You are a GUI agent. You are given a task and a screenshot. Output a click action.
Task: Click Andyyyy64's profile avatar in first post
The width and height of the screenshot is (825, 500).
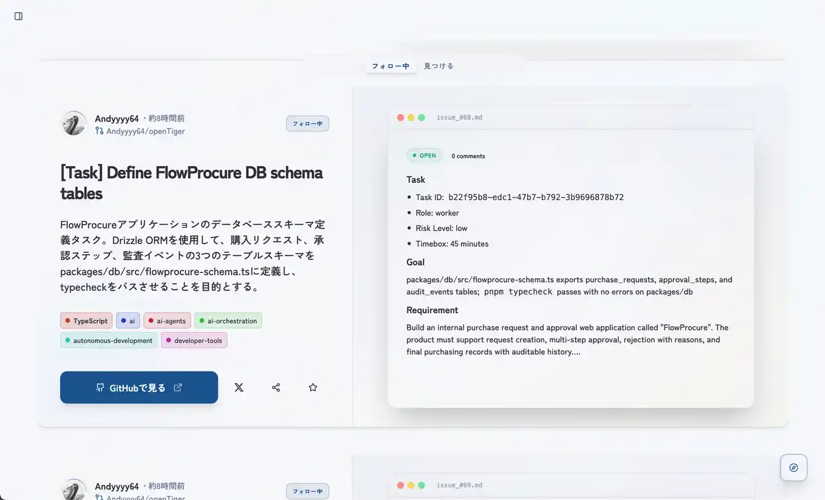pos(73,124)
